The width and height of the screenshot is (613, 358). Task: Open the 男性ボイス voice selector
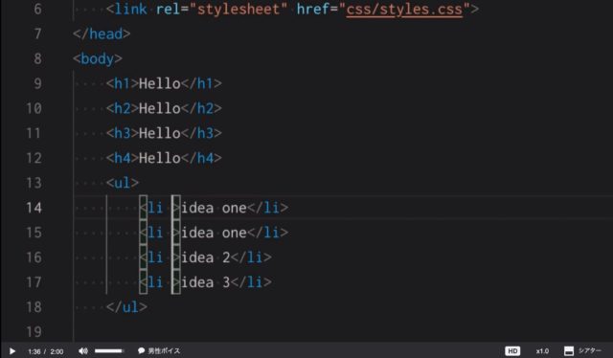point(159,351)
